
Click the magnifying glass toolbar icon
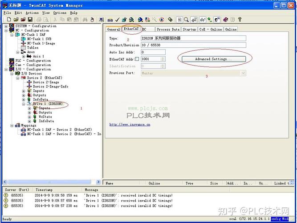pos(187,20)
